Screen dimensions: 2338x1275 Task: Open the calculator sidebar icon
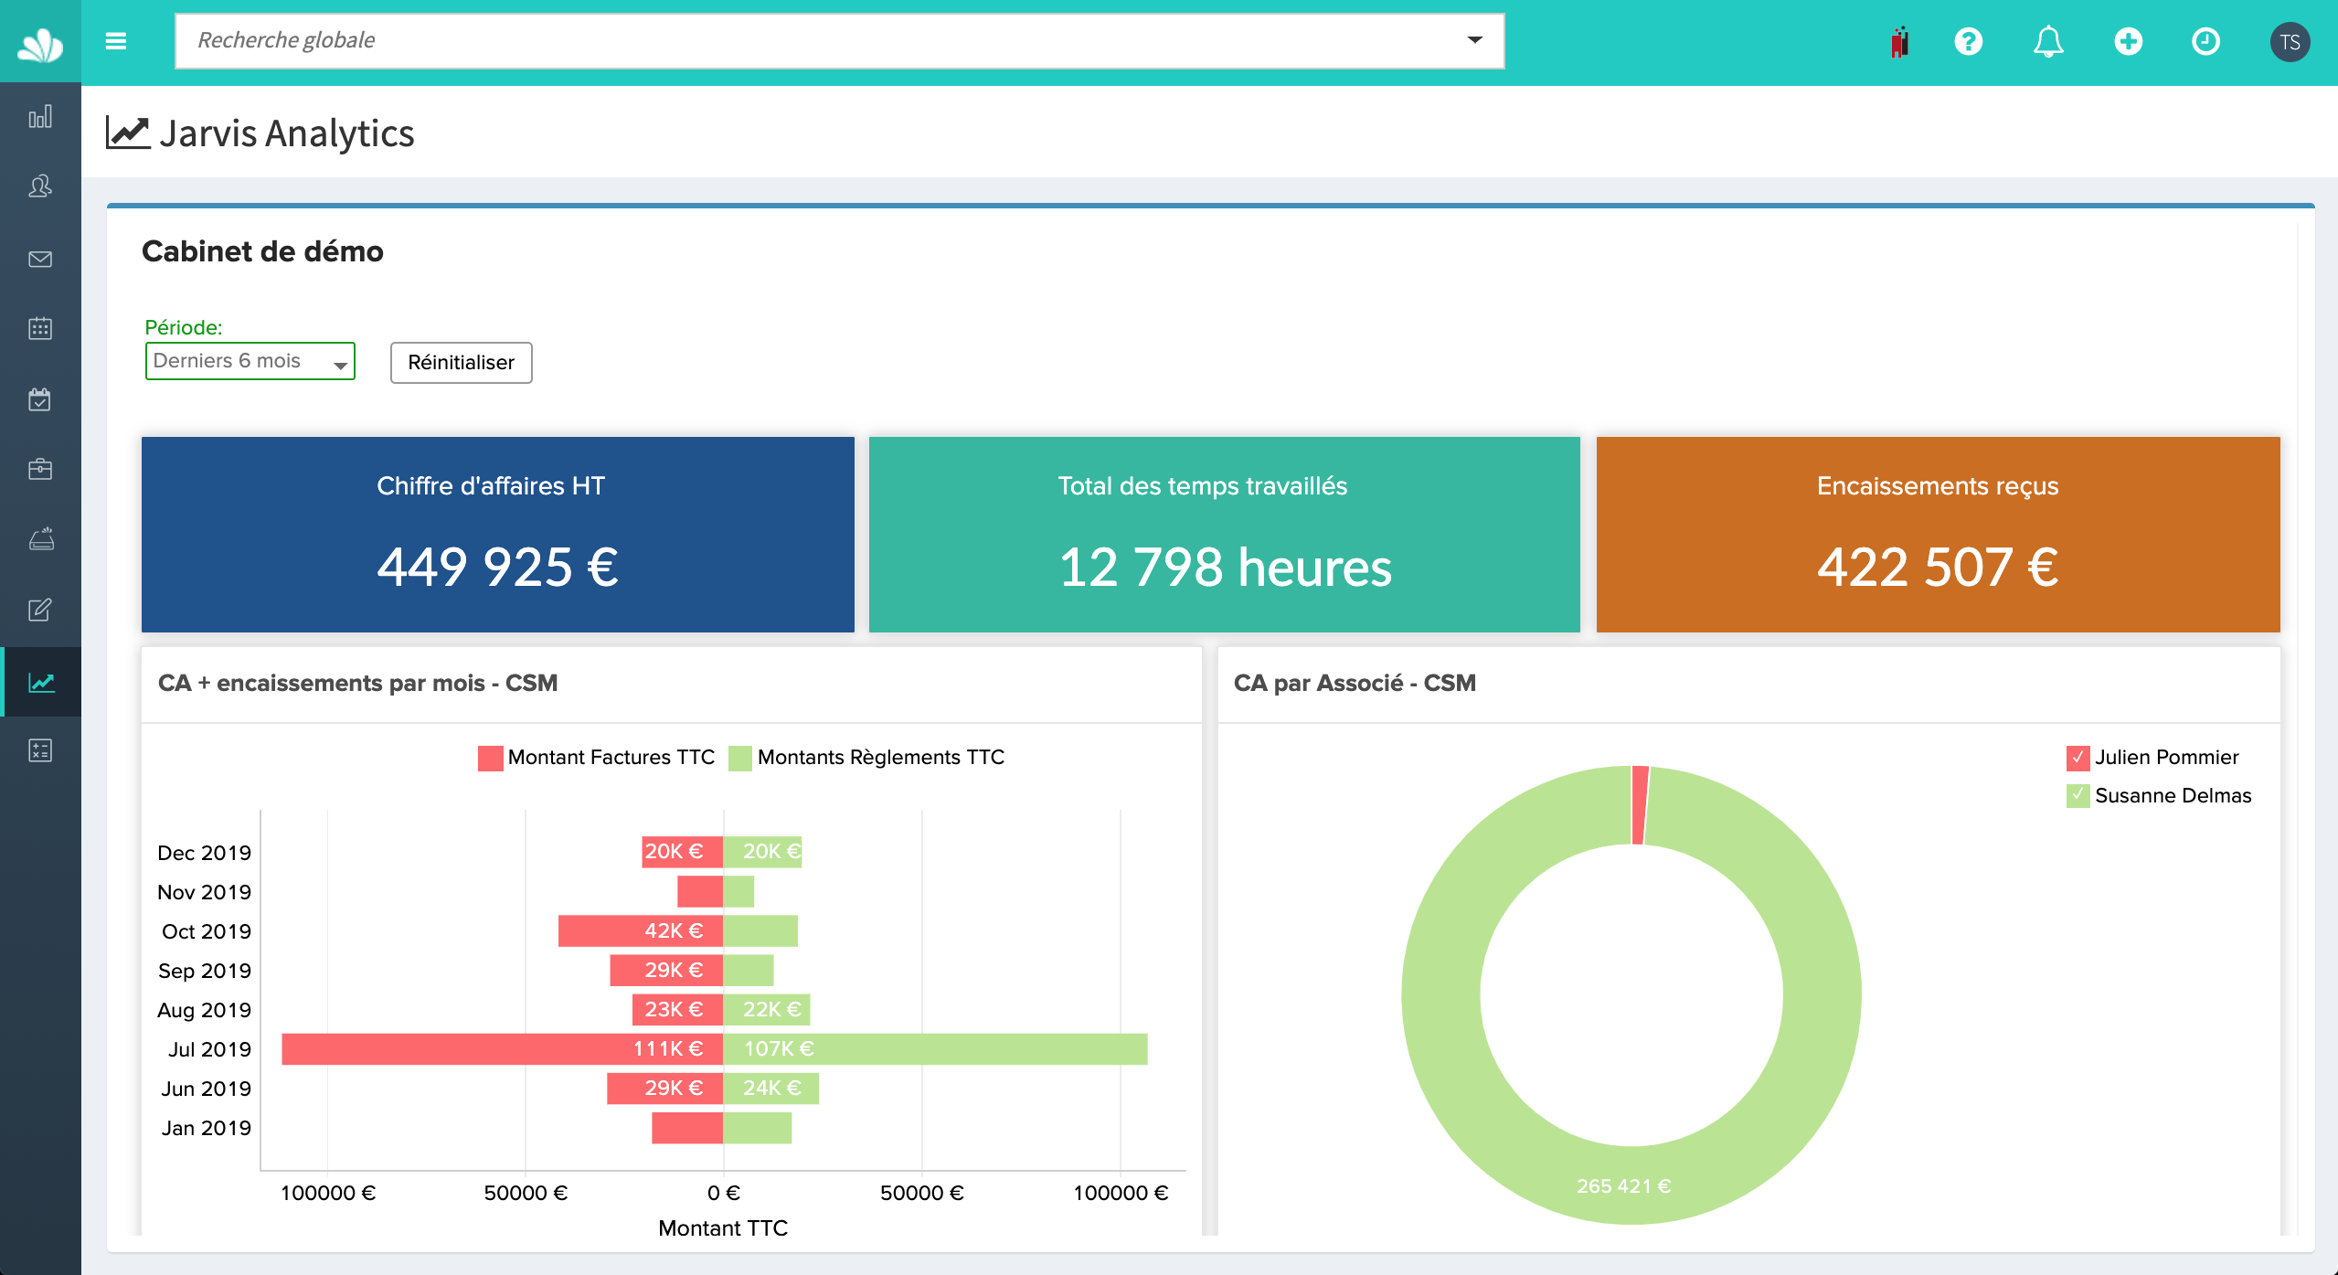(40, 750)
